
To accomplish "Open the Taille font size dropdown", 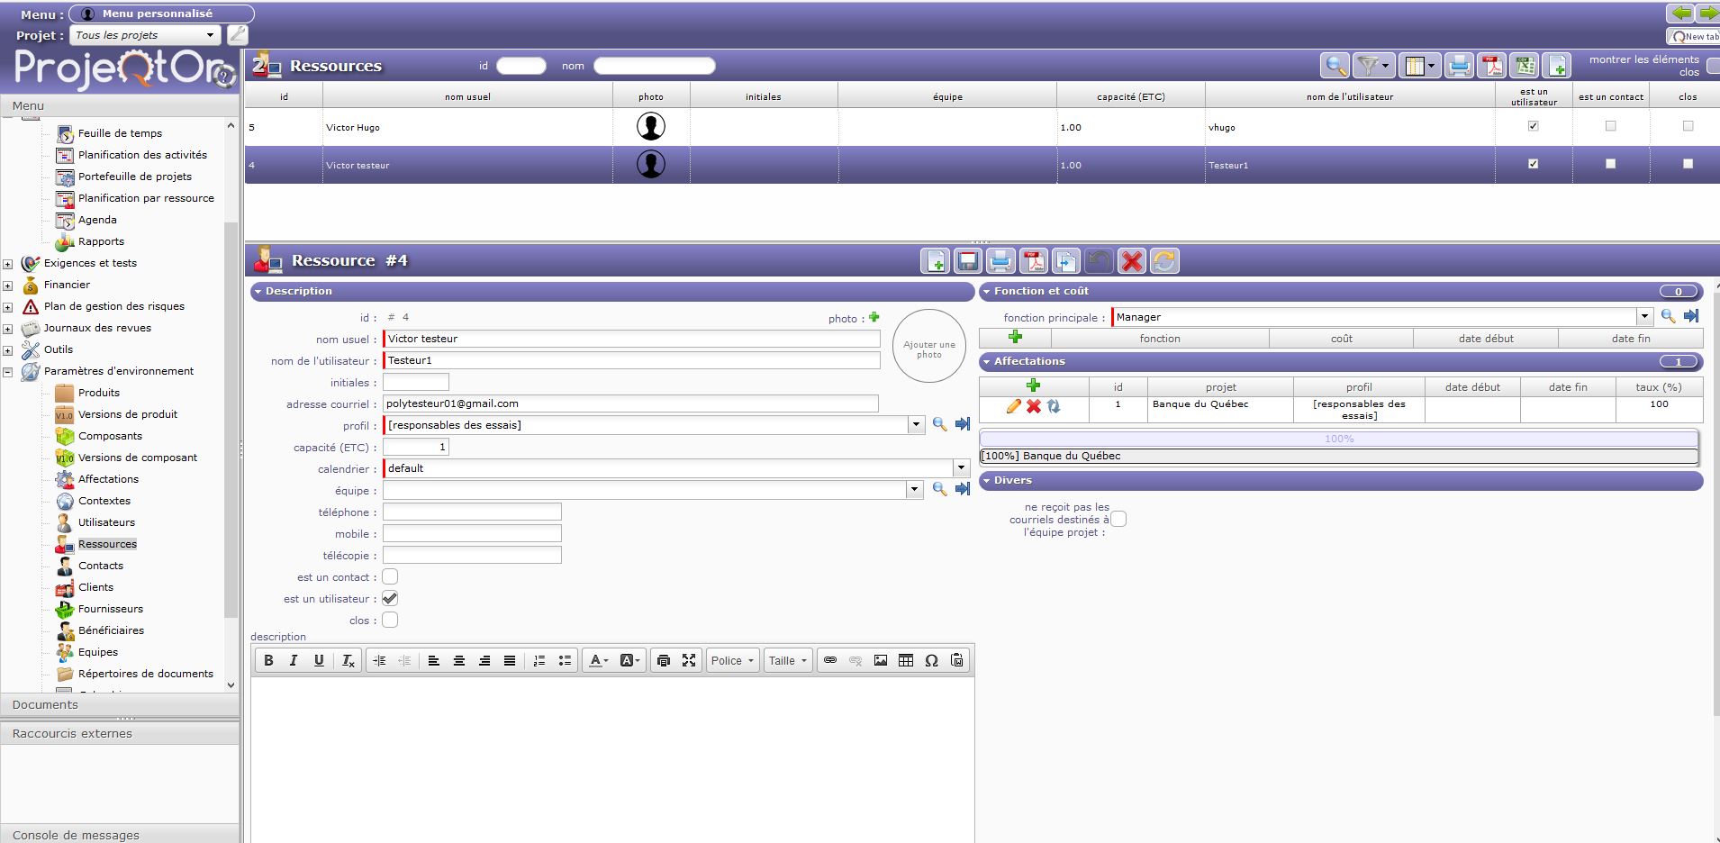I will pos(788,660).
